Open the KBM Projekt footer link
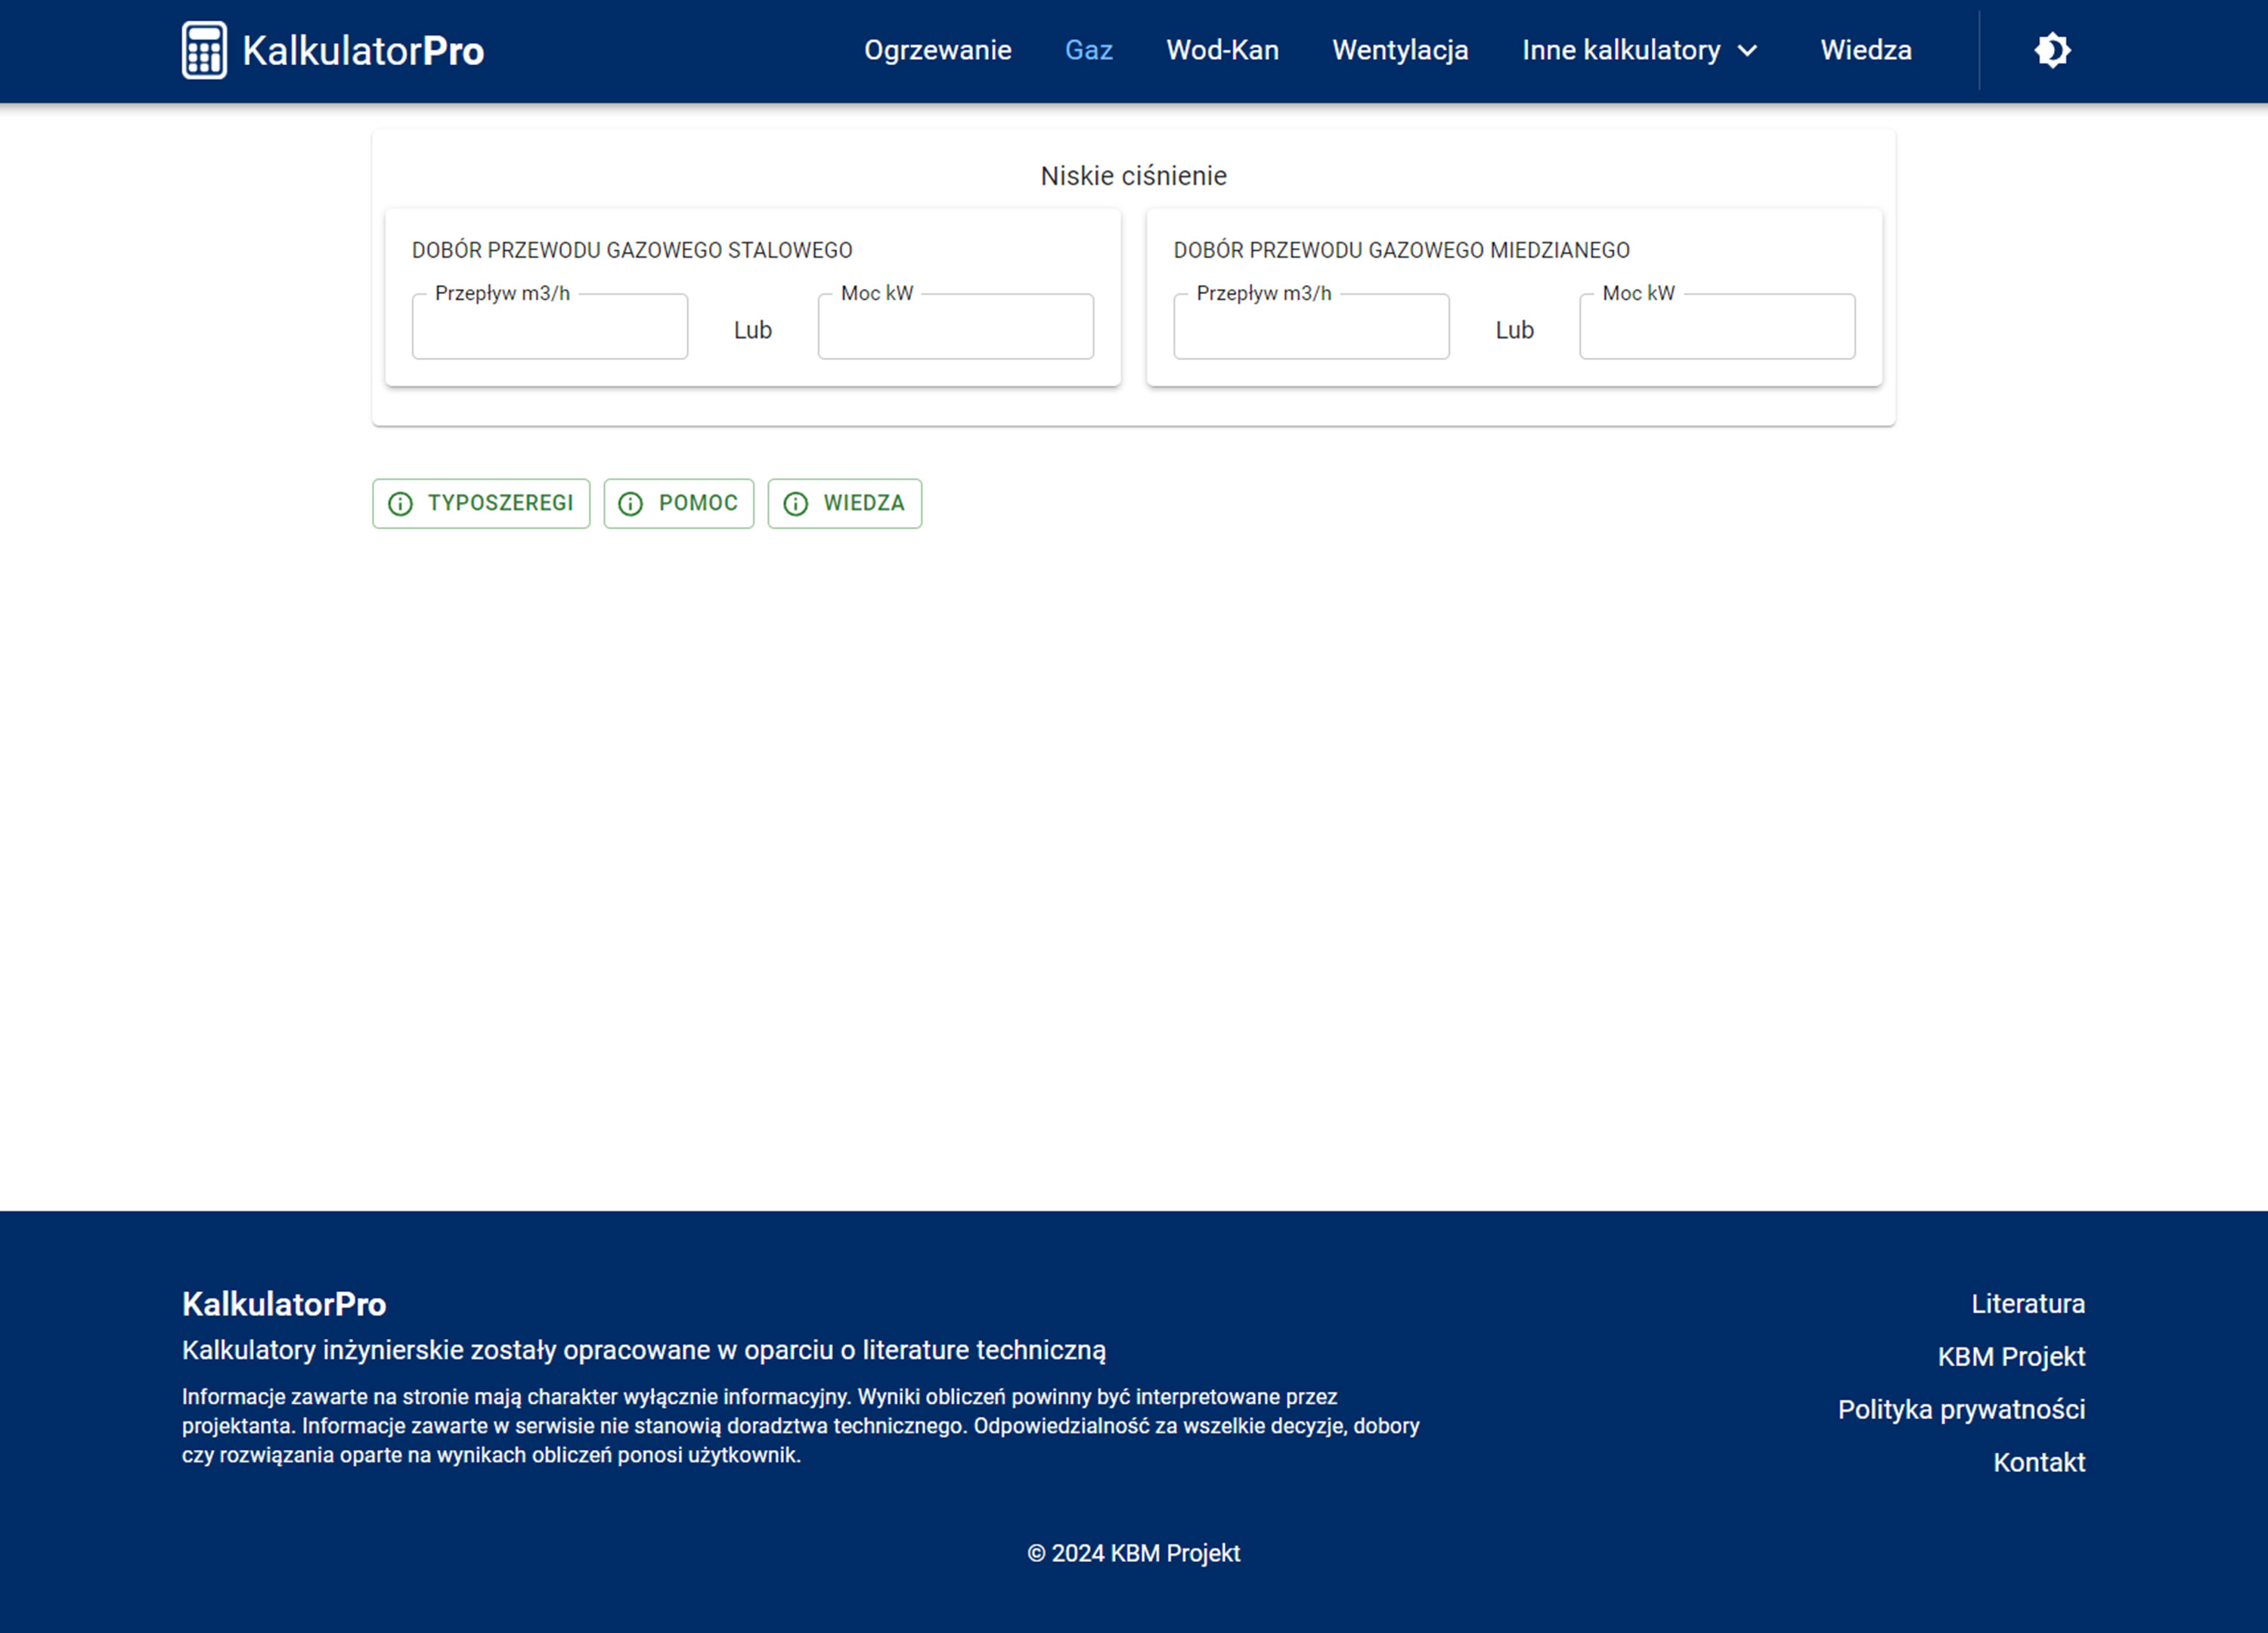The height and width of the screenshot is (1633, 2268). [2012, 1357]
